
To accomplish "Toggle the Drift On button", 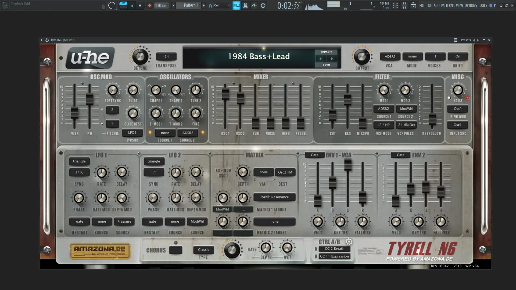I will tap(457, 56).
